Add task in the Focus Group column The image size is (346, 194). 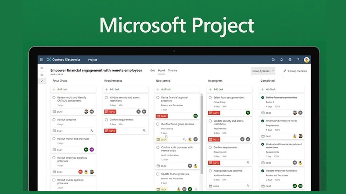coord(73,89)
